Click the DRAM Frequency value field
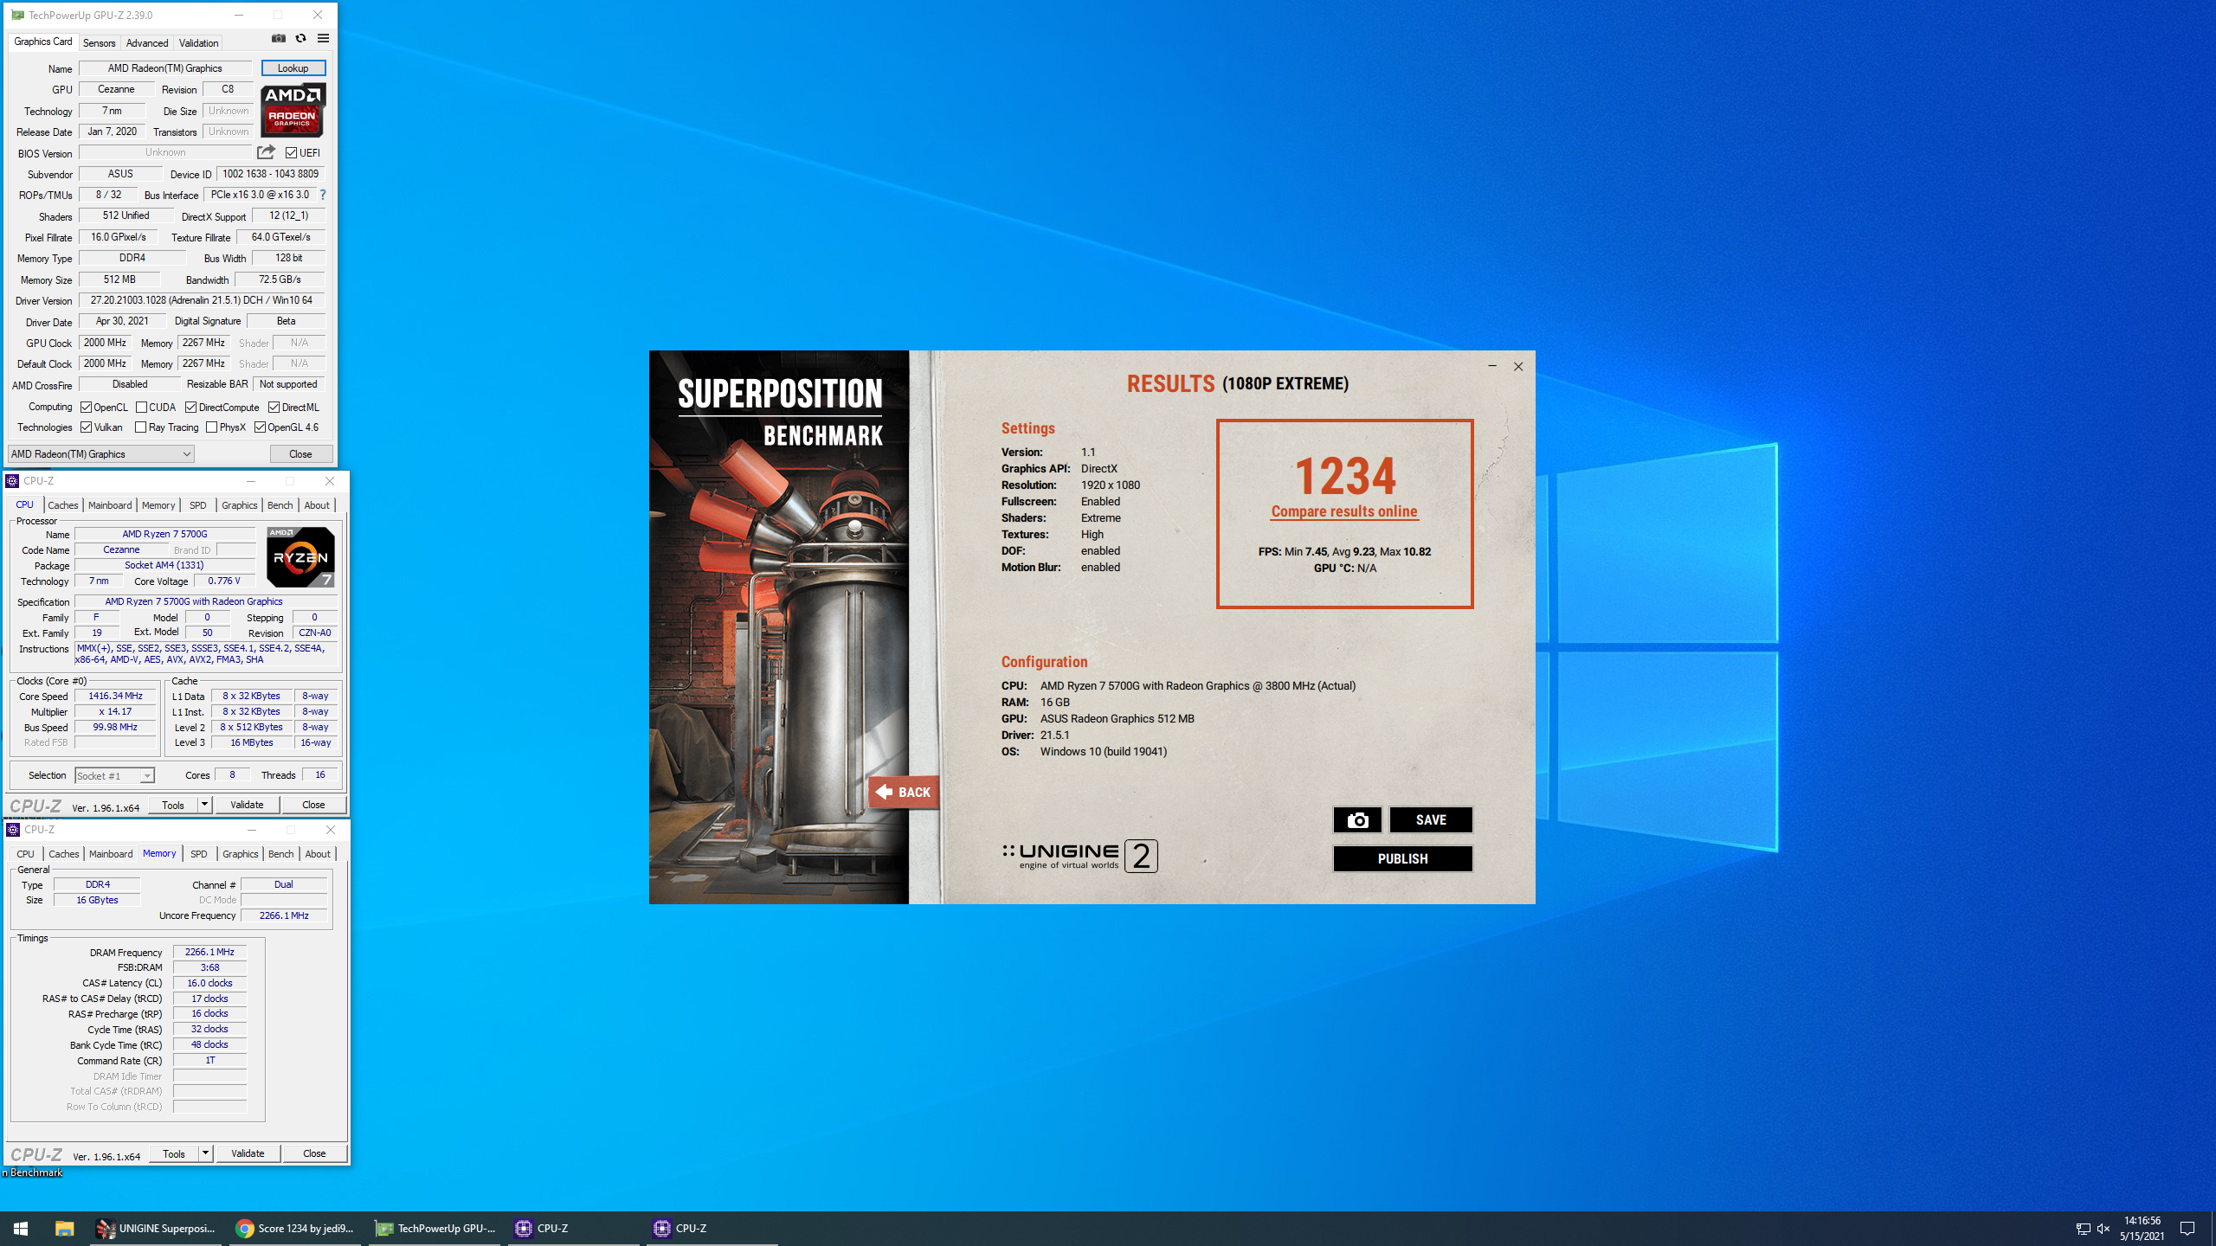 pos(209,952)
